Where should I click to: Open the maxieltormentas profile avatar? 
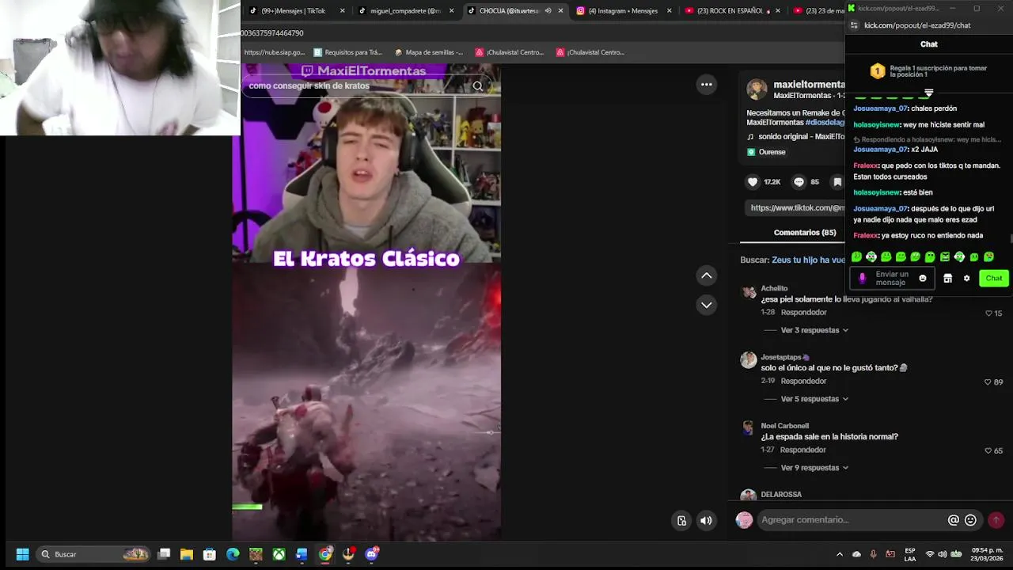pos(757,89)
